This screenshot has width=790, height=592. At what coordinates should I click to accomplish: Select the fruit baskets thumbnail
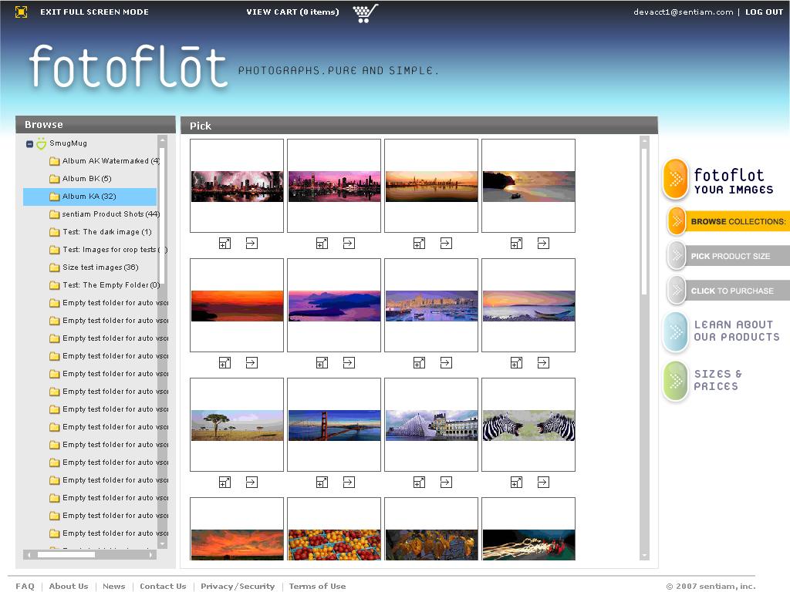334,529
